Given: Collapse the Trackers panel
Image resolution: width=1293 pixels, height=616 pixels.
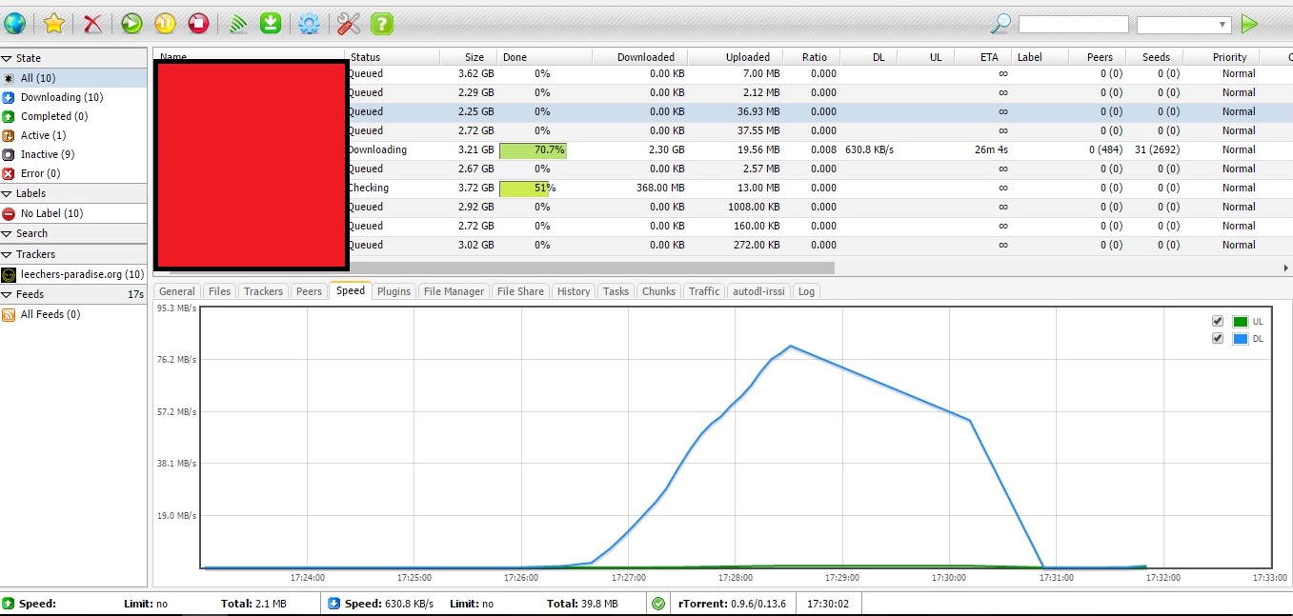Looking at the screenshot, I should (73, 254).
